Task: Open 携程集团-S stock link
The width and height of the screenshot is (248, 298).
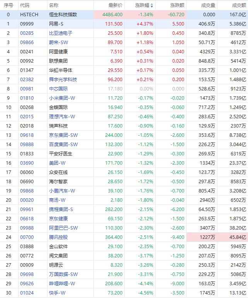Action: [61, 209]
